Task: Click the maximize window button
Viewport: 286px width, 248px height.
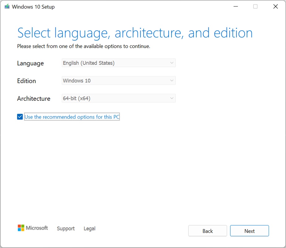Action: [x=255, y=7]
